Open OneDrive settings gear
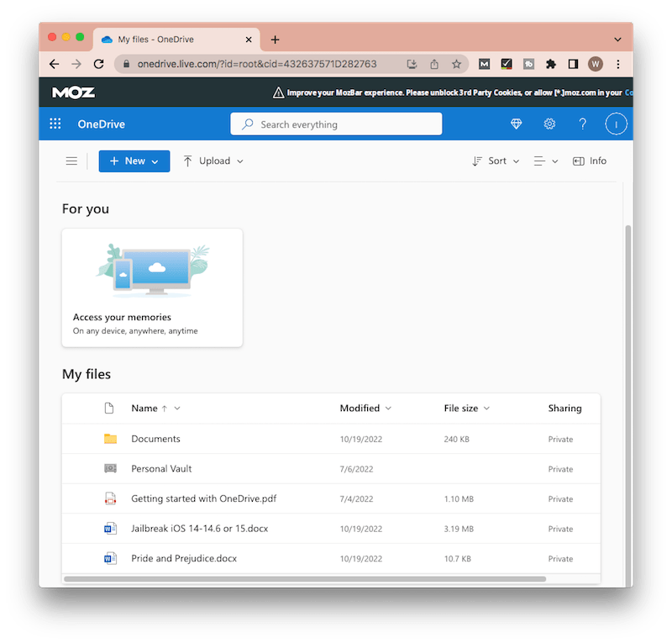This screenshot has height=643, width=672. coord(549,124)
